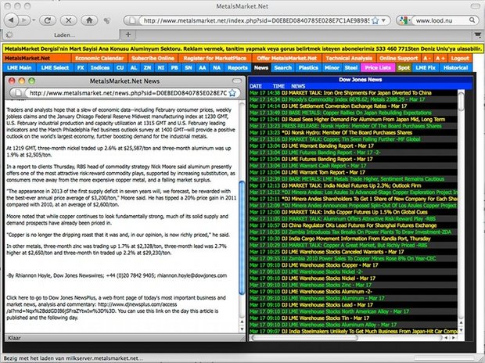Click the article's vertical scrollbar thumb

tap(242, 238)
